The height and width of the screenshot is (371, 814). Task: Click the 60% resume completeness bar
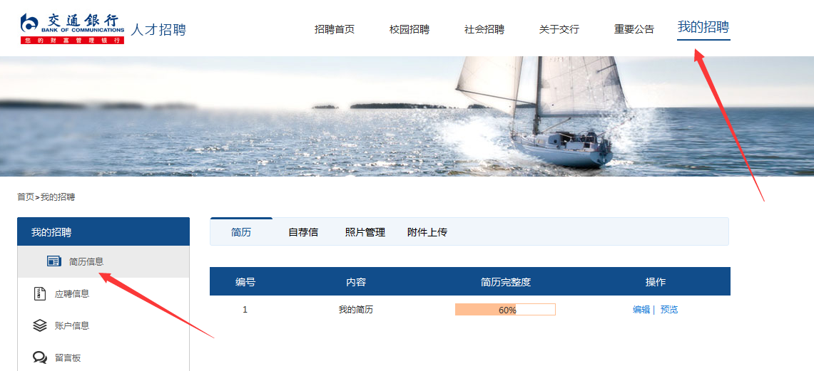[x=505, y=310]
